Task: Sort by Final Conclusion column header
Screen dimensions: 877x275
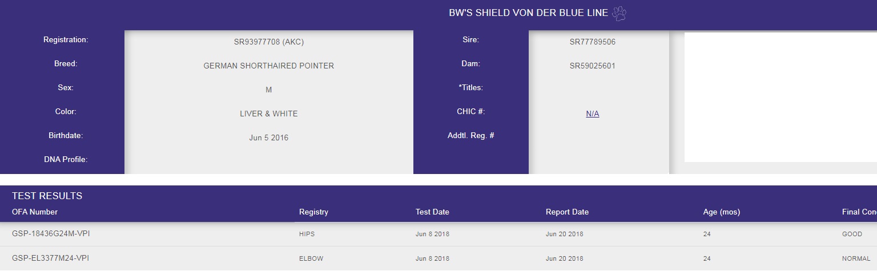Action: 859,212
